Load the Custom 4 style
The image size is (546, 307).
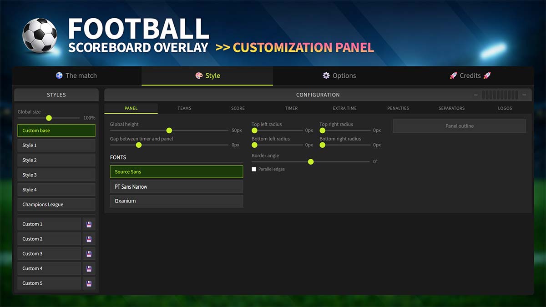pyautogui.click(x=49, y=268)
